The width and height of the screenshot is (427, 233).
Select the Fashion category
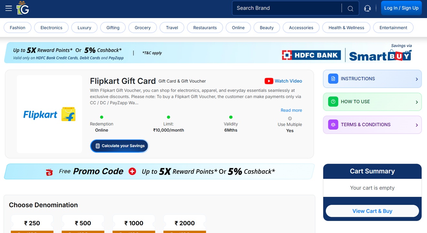tap(17, 28)
